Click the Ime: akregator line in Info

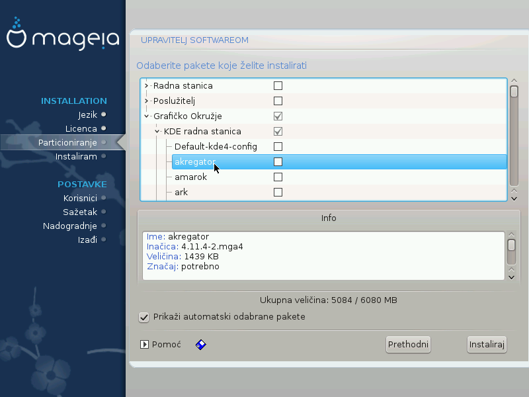coord(178,237)
